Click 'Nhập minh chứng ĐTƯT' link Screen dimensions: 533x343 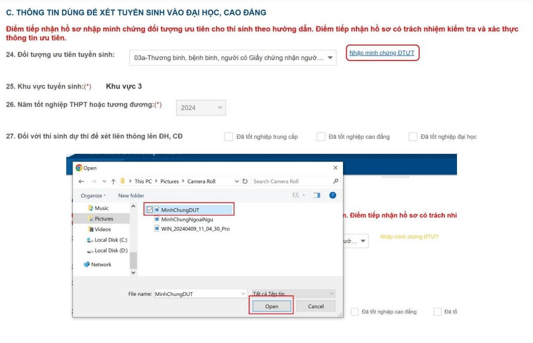(382, 53)
